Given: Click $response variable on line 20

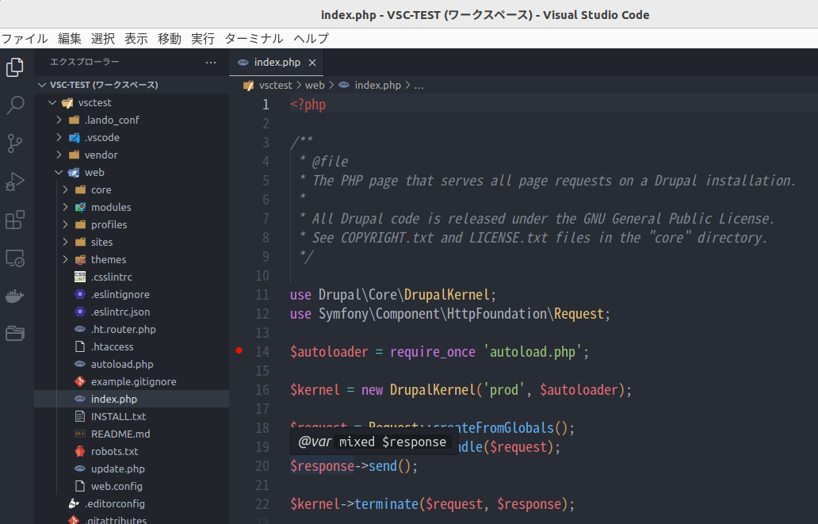Looking at the screenshot, I should click(323, 466).
